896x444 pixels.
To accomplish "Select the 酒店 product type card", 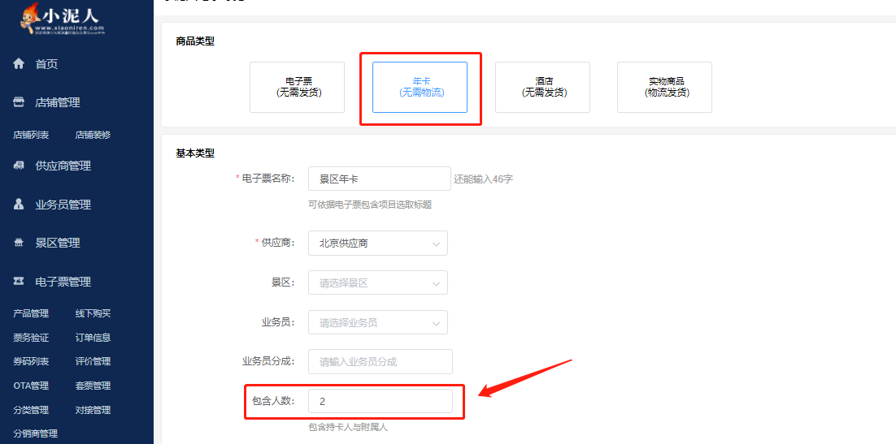I will 542,87.
